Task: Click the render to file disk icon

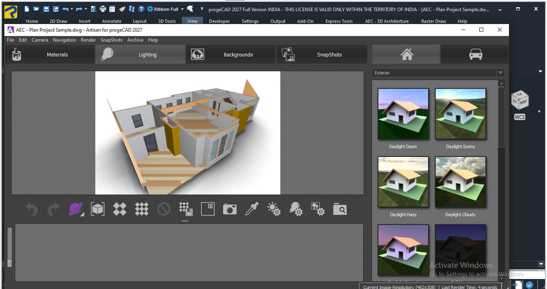Action: pos(186,209)
